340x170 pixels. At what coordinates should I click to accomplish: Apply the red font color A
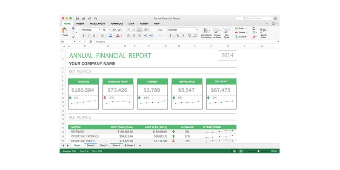click(x=118, y=35)
